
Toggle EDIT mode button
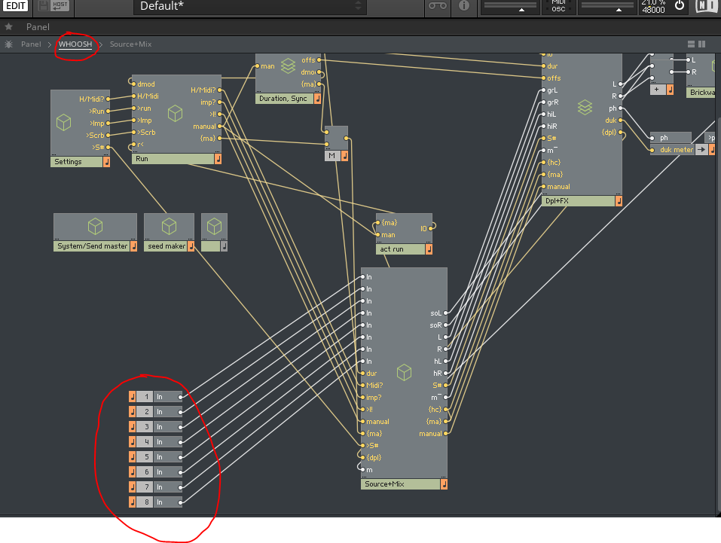(15, 6)
